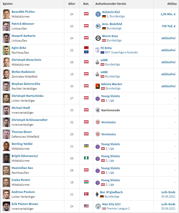Open Benedikt Pichler's player profile
Screen dimensions: 179x213
pos(23,12)
